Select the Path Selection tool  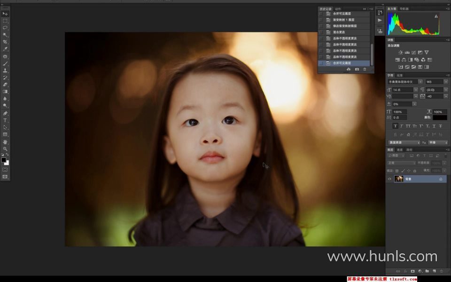(5, 127)
